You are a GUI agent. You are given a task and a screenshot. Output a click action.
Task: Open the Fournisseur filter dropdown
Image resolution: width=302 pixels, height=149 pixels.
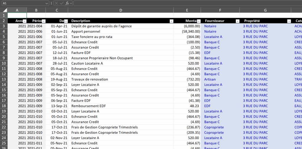click(x=237, y=21)
